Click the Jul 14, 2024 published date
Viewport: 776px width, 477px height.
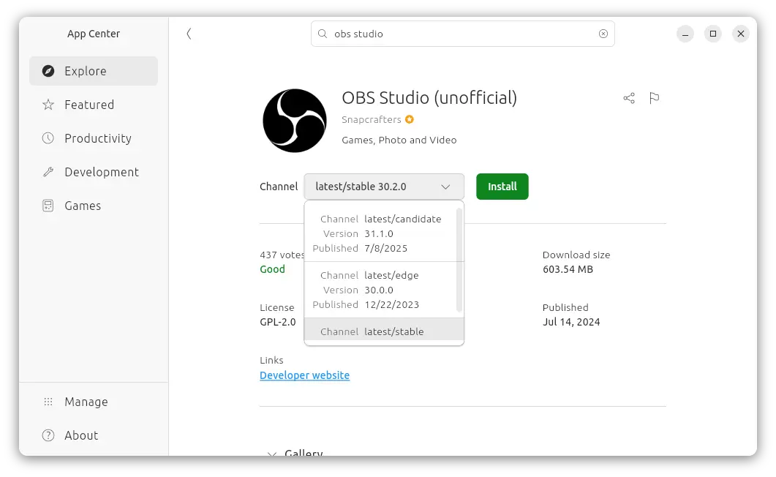pos(571,322)
